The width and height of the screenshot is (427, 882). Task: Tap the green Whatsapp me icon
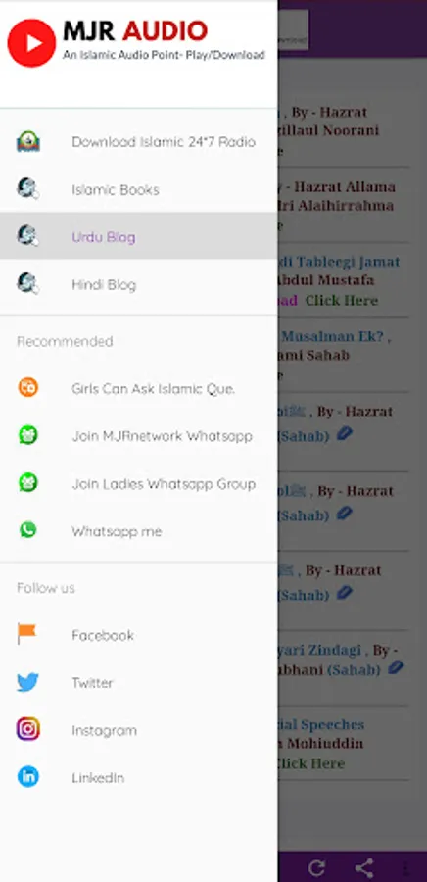27,530
